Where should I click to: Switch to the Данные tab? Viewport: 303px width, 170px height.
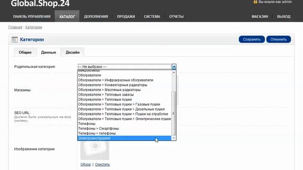48,52
